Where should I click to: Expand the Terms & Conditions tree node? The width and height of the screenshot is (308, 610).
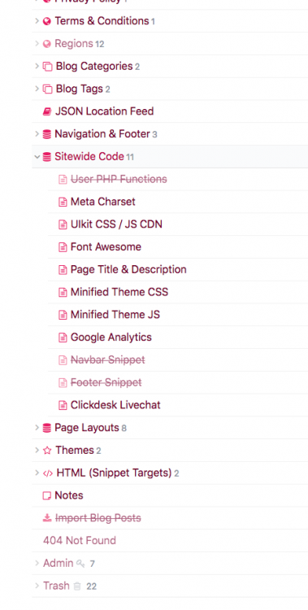37,21
